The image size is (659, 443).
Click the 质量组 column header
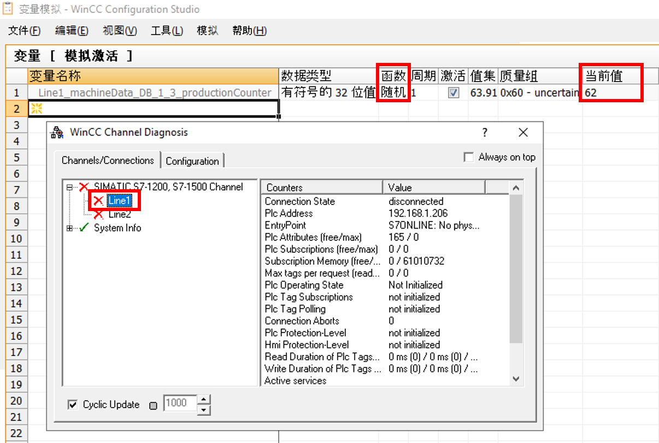point(540,76)
